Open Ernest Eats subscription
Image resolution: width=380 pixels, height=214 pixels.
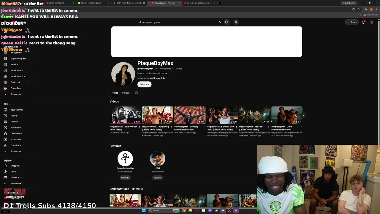(x=16, y=88)
